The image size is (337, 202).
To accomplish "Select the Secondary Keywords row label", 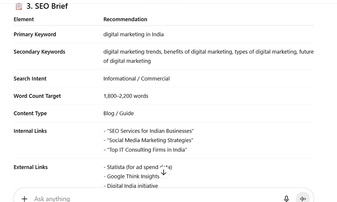I will (39, 52).
